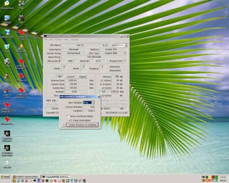
Task: Click the Socket 370 Platform field
Action: (x=111, y=49)
